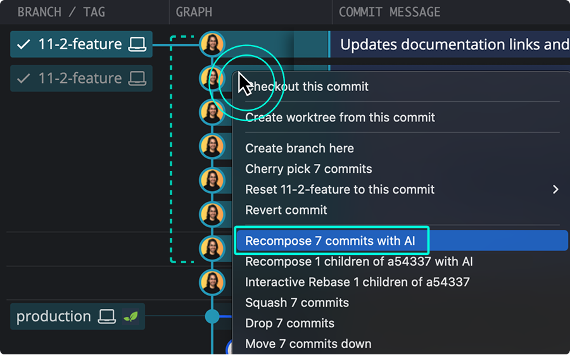Viewport: 570px width, 355px height.
Task: Expand Reset 11-2-feature submenu arrow
Action: coord(555,189)
